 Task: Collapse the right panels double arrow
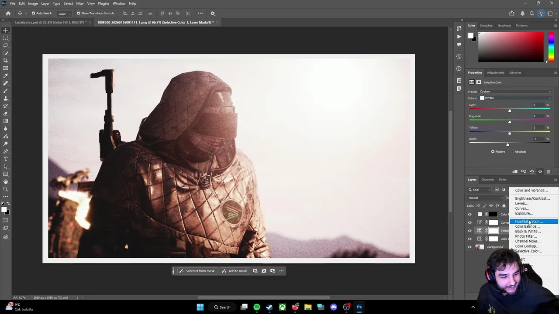[556, 20]
